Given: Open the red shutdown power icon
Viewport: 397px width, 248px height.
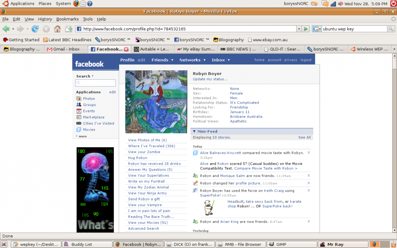Looking at the screenshot, I should point(393,4).
